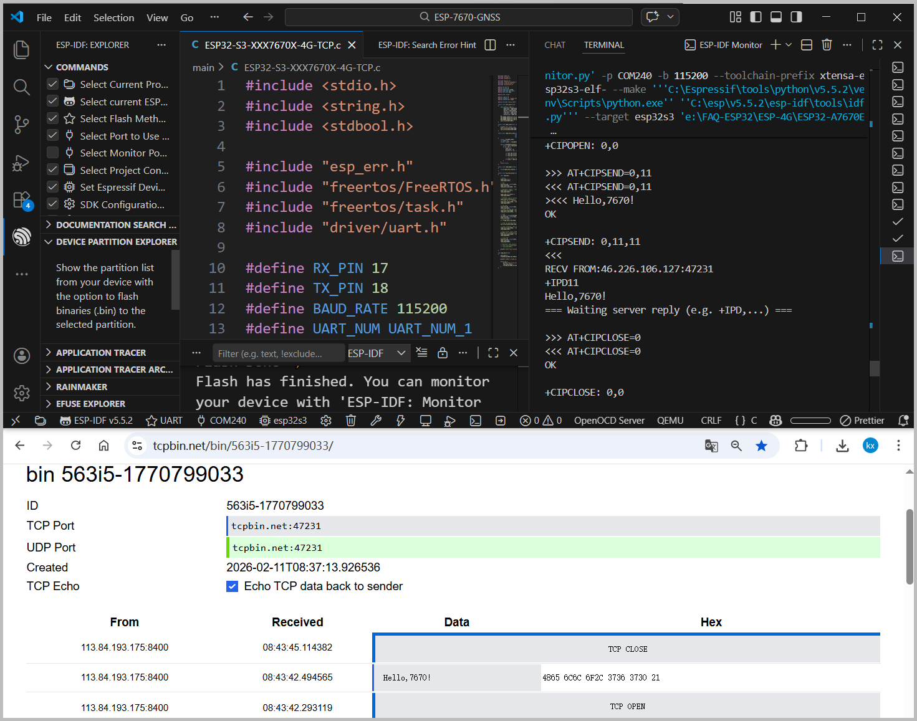
Task: Open the tcpbin.net bookmark star
Action: click(762, 446)
